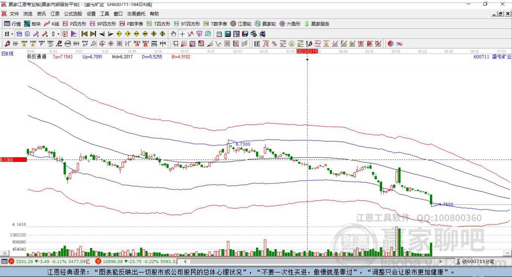Click the 沪 index badge in status bar
Viewport: 512px width, 277px height.
11,261
